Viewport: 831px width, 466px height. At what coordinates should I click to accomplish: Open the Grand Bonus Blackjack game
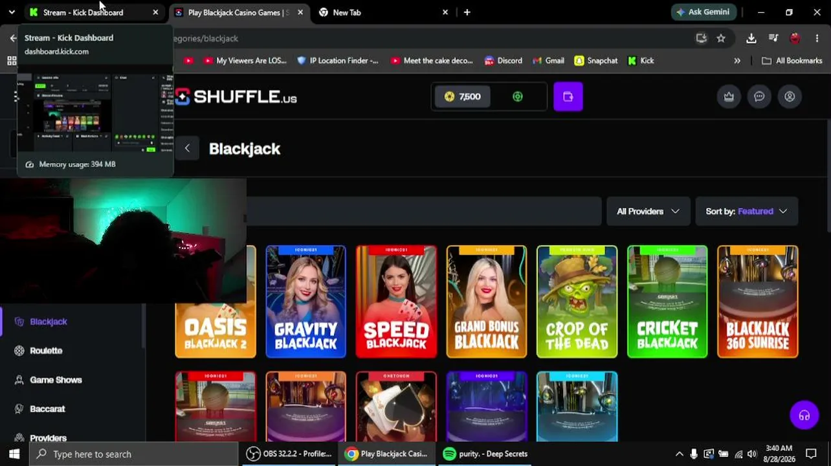tap(487, 302)
